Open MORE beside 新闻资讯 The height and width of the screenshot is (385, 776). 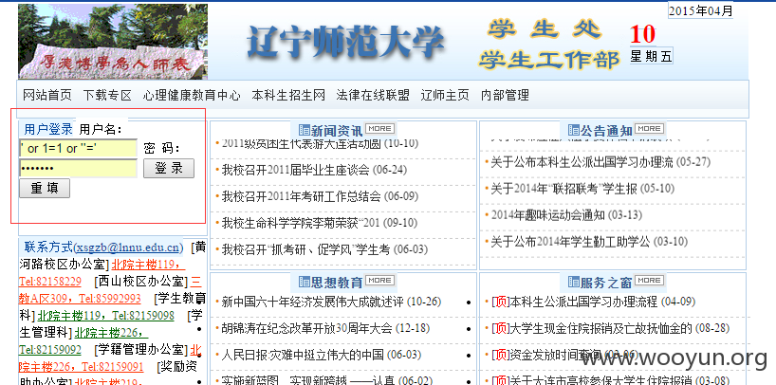tap(379, 129)
